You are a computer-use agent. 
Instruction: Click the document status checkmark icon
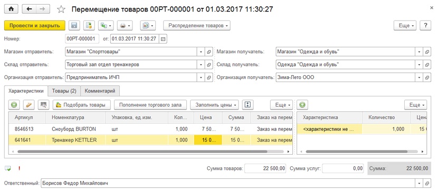[x=8, y=168]
